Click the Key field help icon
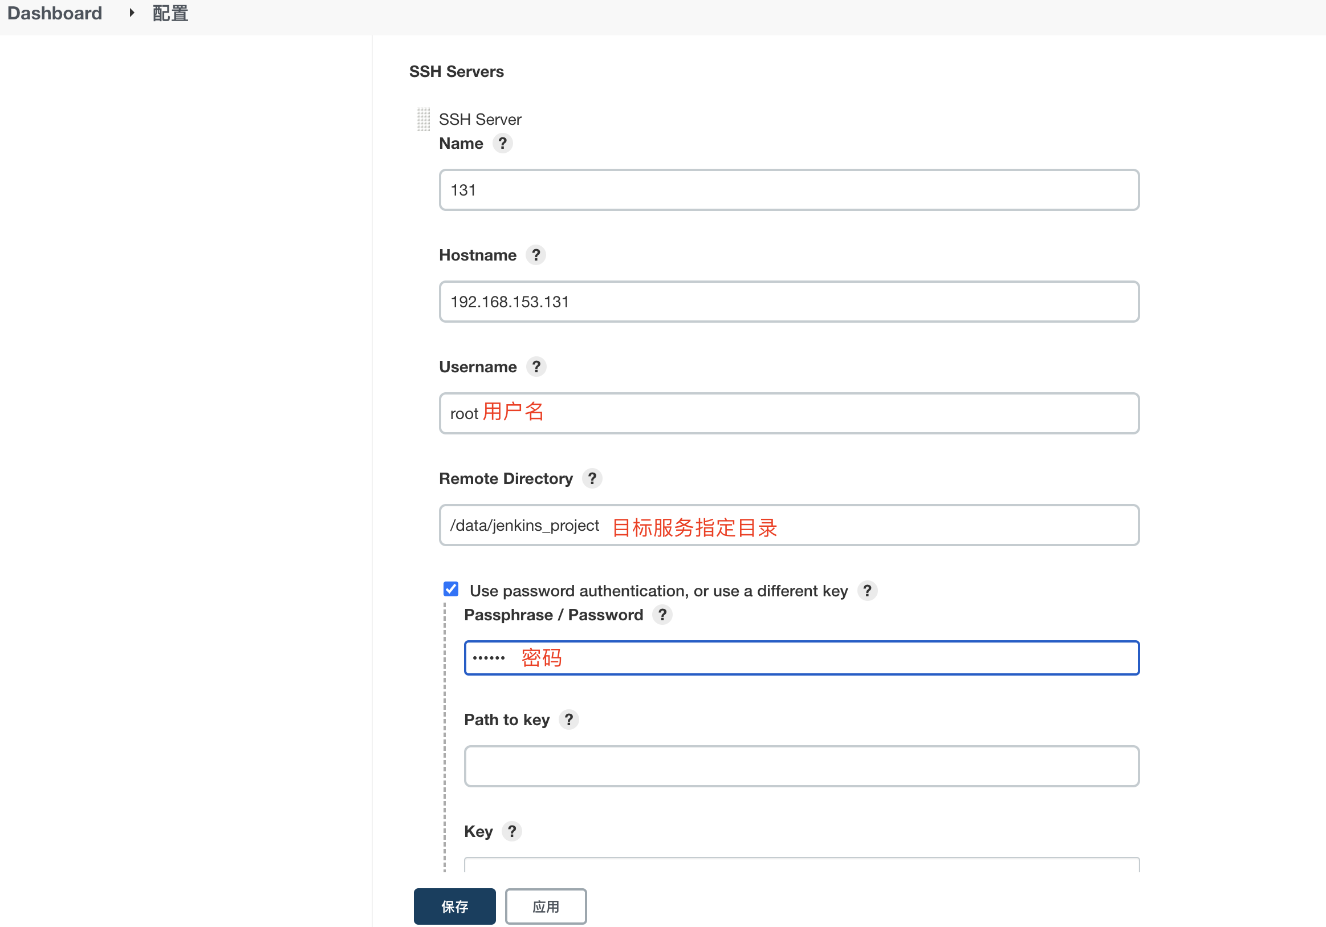 (512, 831)
